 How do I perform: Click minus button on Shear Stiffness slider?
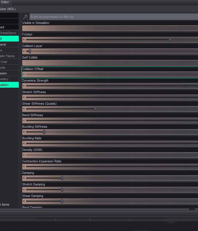point(24,109)
